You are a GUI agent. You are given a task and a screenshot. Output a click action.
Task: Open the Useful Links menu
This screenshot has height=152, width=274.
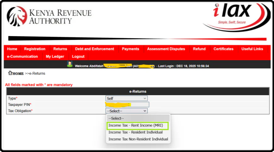pos(252,49)
